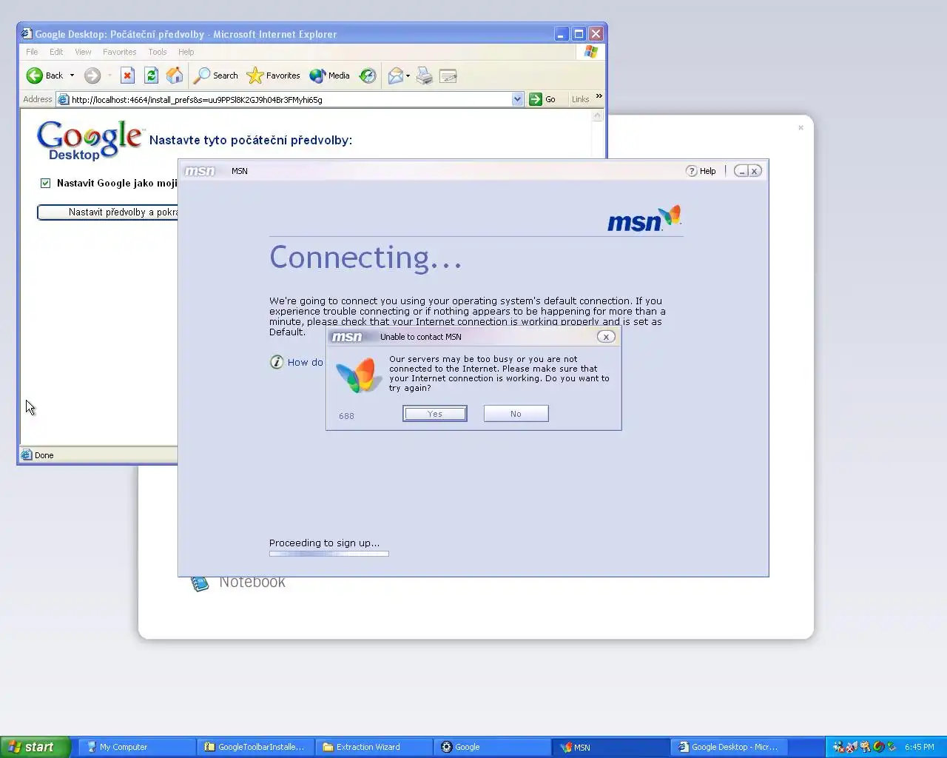Expand the Links toolbar chevron
Image resolution: width=947 pixels, height=758 pixels.
[x=599, y=96]
